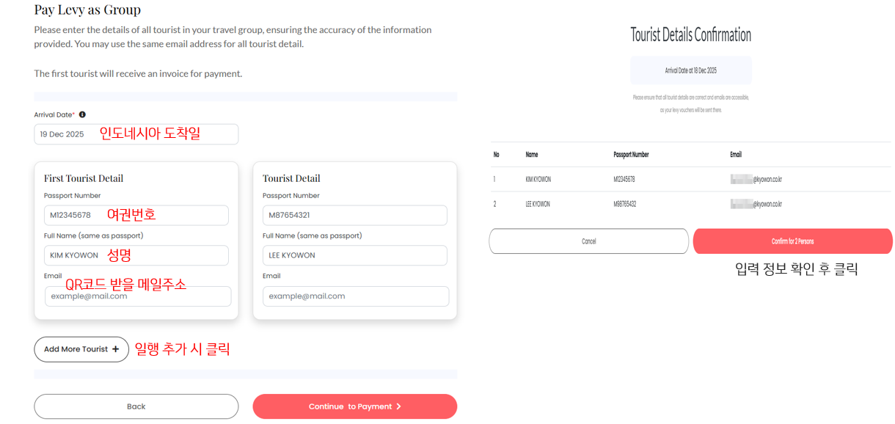Click the first tourist Full Name field

[x=136, y=255]
